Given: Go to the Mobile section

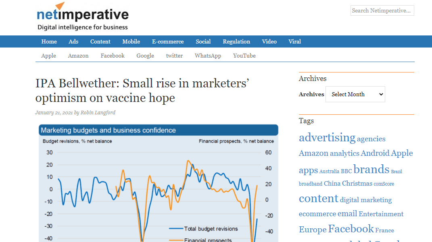Looking at the screenshot, I should tap(131, 41).
